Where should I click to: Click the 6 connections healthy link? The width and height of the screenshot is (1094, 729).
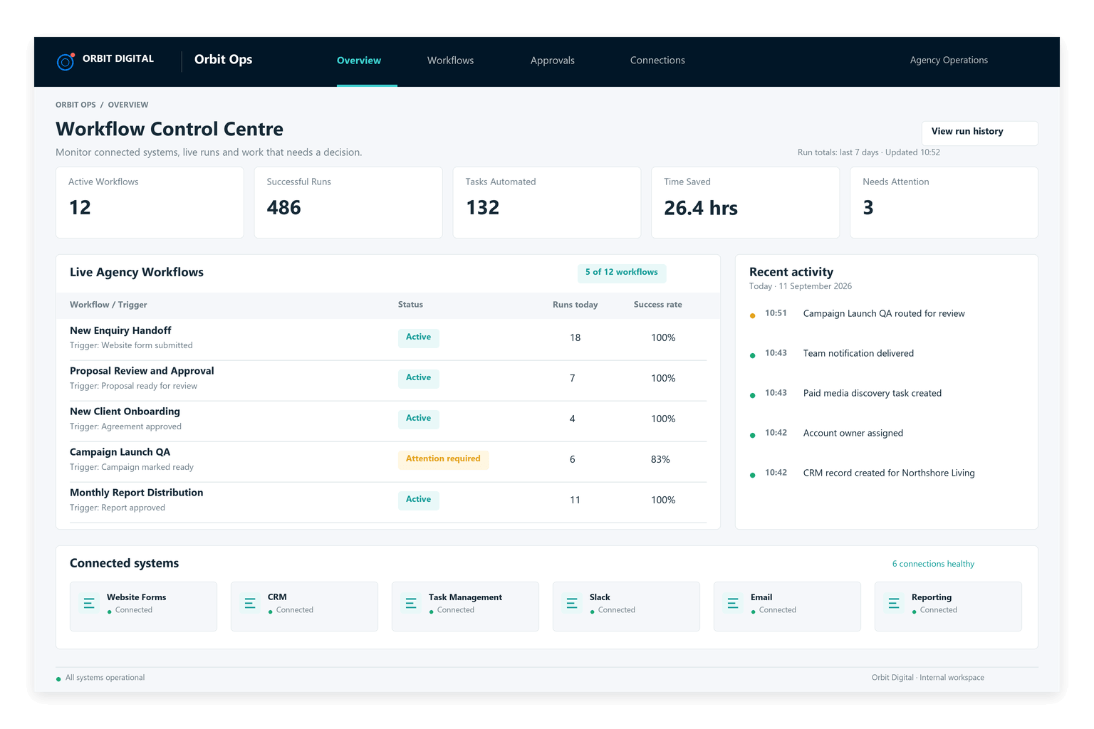[x=933, y=564]
